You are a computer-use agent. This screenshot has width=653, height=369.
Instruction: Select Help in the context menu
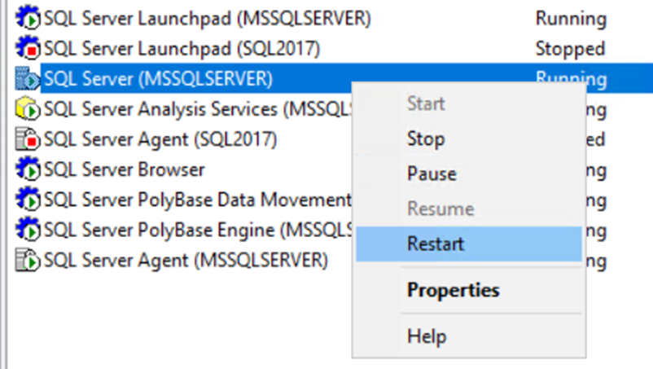pyautogui.click(x=427, y=336)
